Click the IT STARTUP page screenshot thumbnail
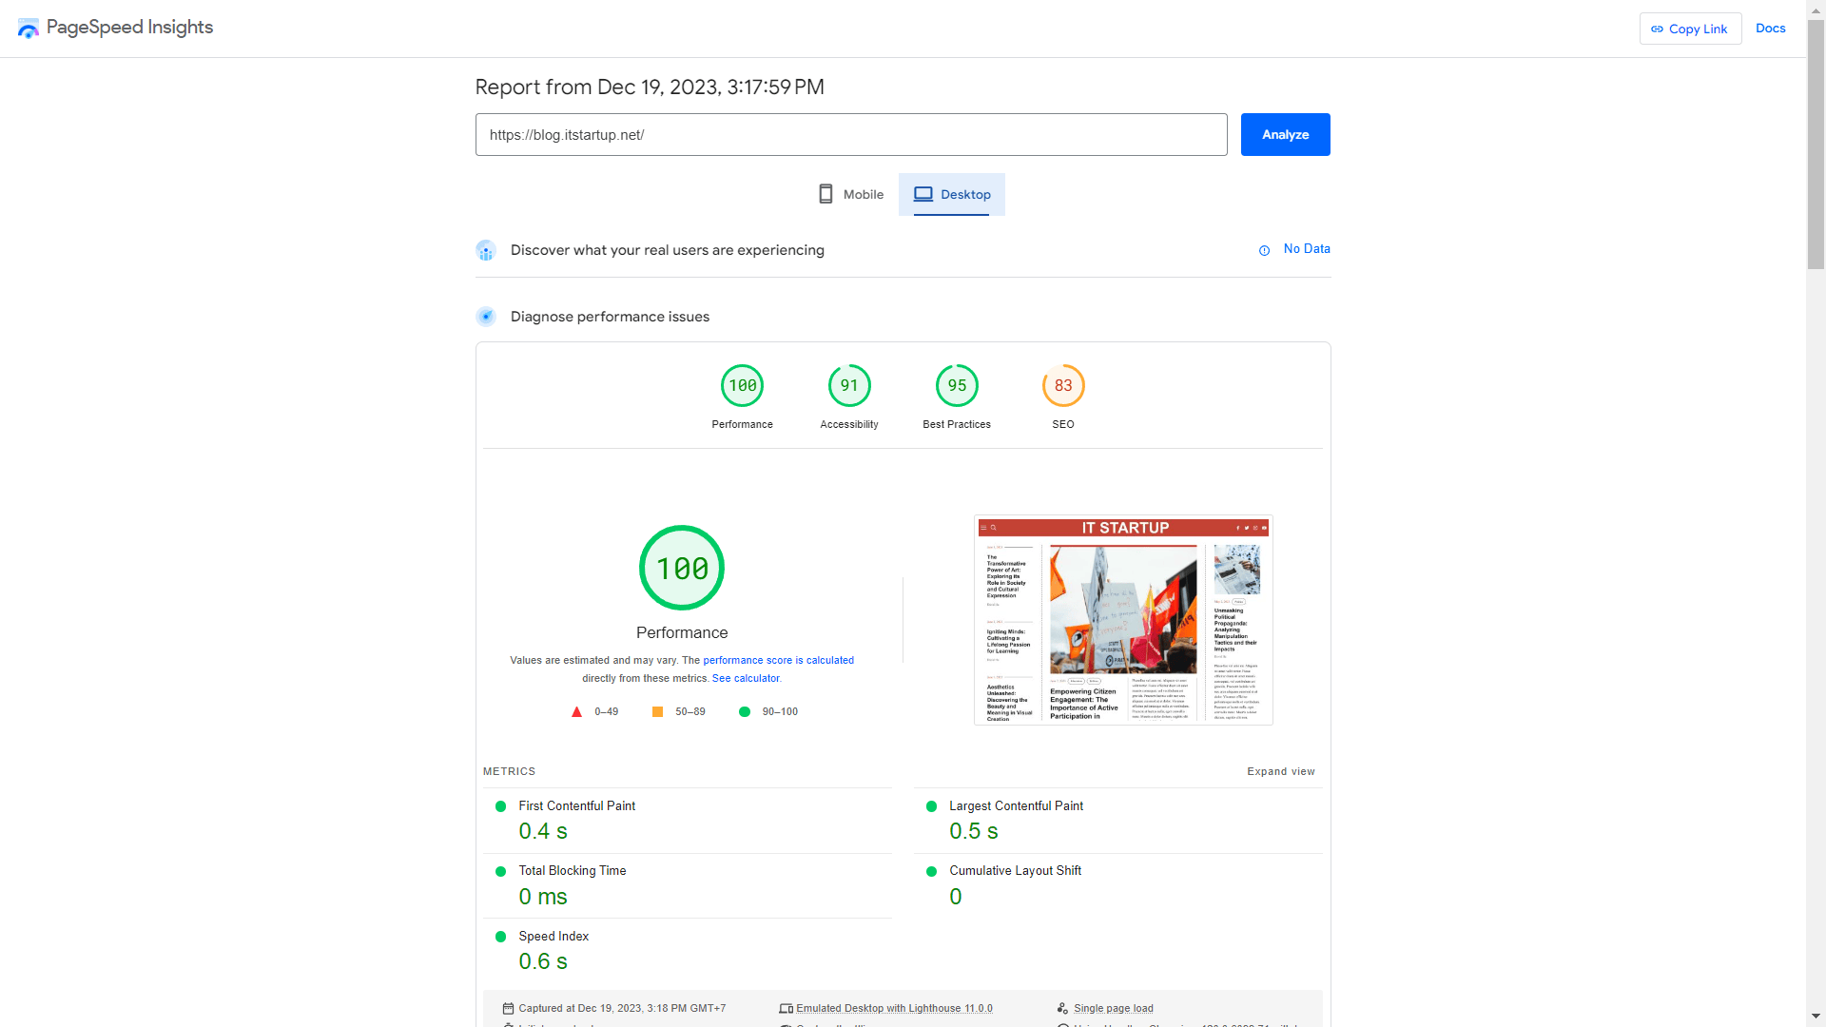Viewport: 1826px width, 1027px height. tap(1123, 620)
